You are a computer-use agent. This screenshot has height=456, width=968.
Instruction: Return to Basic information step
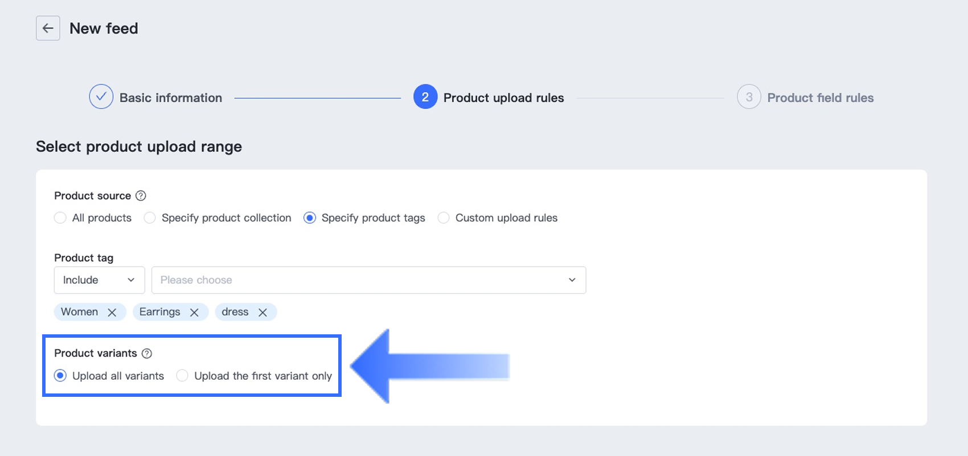[x=170, y=98]
